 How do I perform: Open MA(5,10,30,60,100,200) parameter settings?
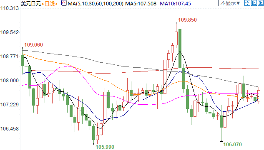pos(95,3)
